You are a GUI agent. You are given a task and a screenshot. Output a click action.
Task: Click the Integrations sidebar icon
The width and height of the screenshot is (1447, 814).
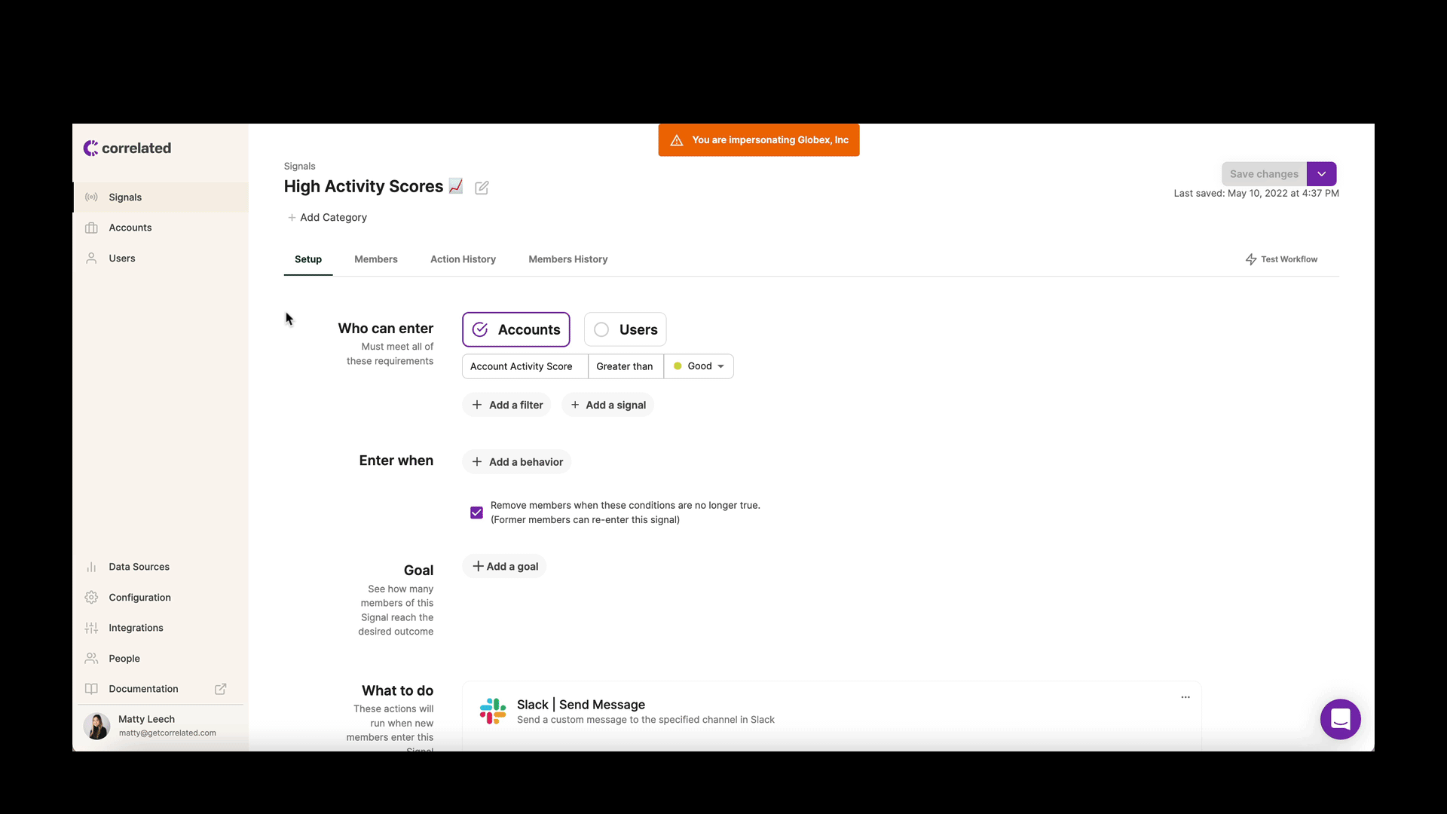[91, 627]
